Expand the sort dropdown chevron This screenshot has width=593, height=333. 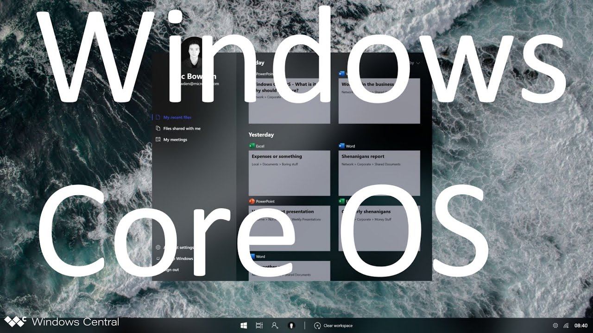(418, 62)
